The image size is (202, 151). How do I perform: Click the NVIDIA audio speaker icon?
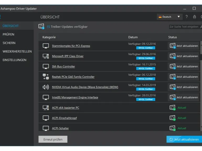click(46, 87)
